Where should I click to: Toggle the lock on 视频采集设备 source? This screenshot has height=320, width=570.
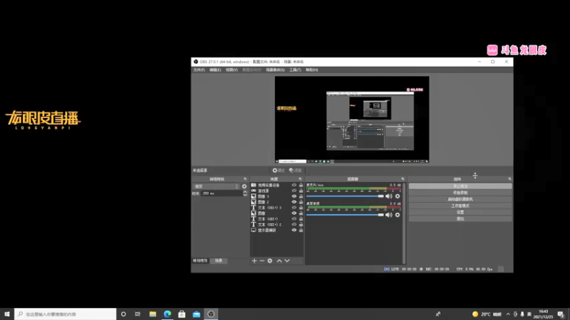point(301,185)
